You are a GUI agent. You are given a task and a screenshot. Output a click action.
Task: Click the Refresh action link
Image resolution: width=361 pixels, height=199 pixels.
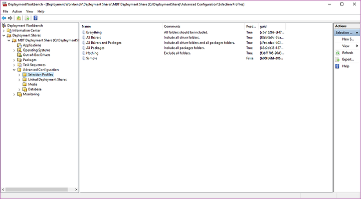point(347,53)
